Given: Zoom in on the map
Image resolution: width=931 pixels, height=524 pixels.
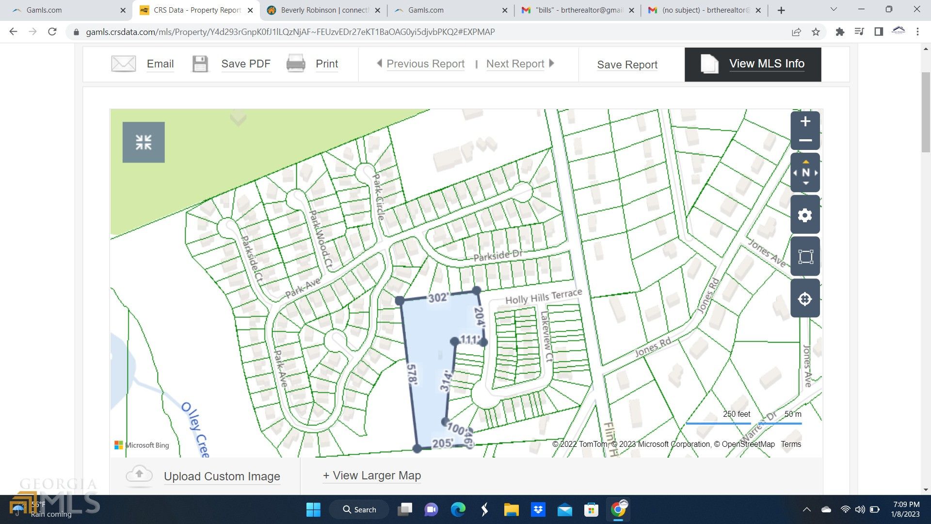Looking at the screenshot, I should (x=805, y=121).
